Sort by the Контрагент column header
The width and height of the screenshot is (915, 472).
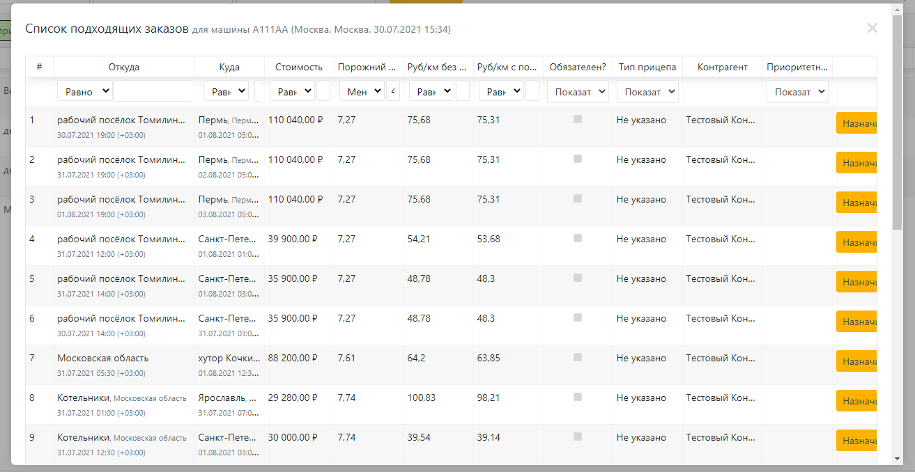(x=723, y=67)
